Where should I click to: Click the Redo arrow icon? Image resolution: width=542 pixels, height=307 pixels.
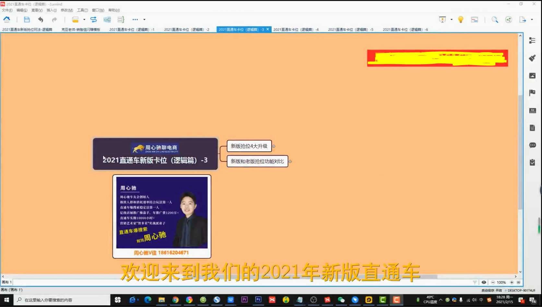pyautogui.click(x=54, y=19)
